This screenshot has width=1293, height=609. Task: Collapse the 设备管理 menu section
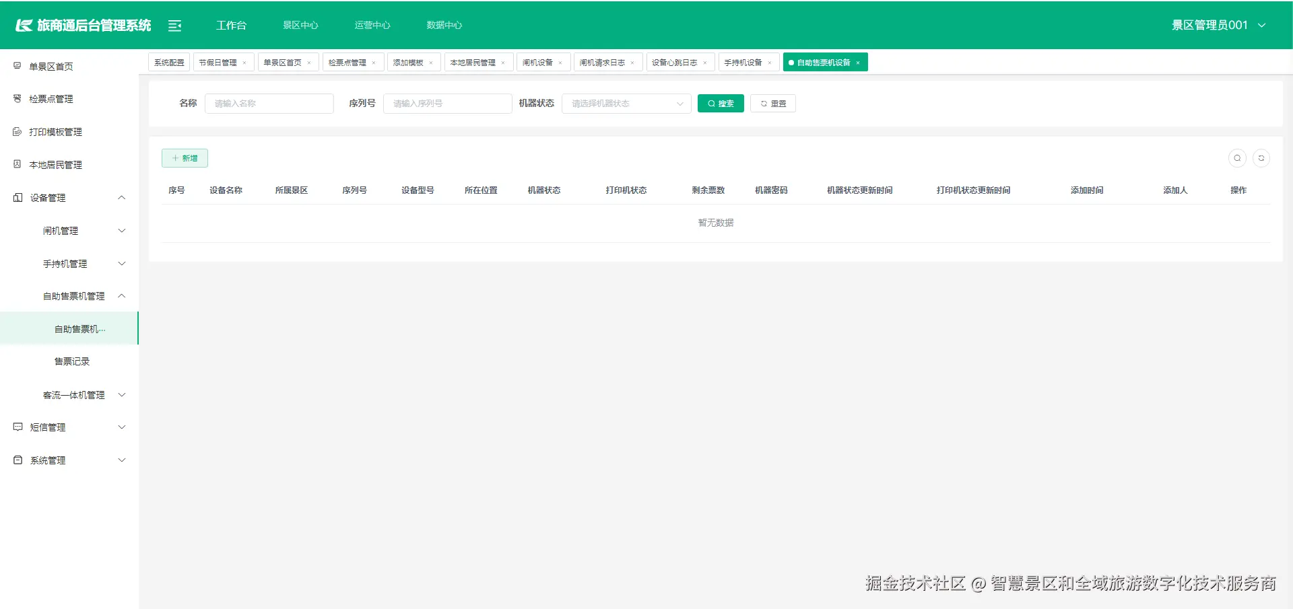point(122,197)
